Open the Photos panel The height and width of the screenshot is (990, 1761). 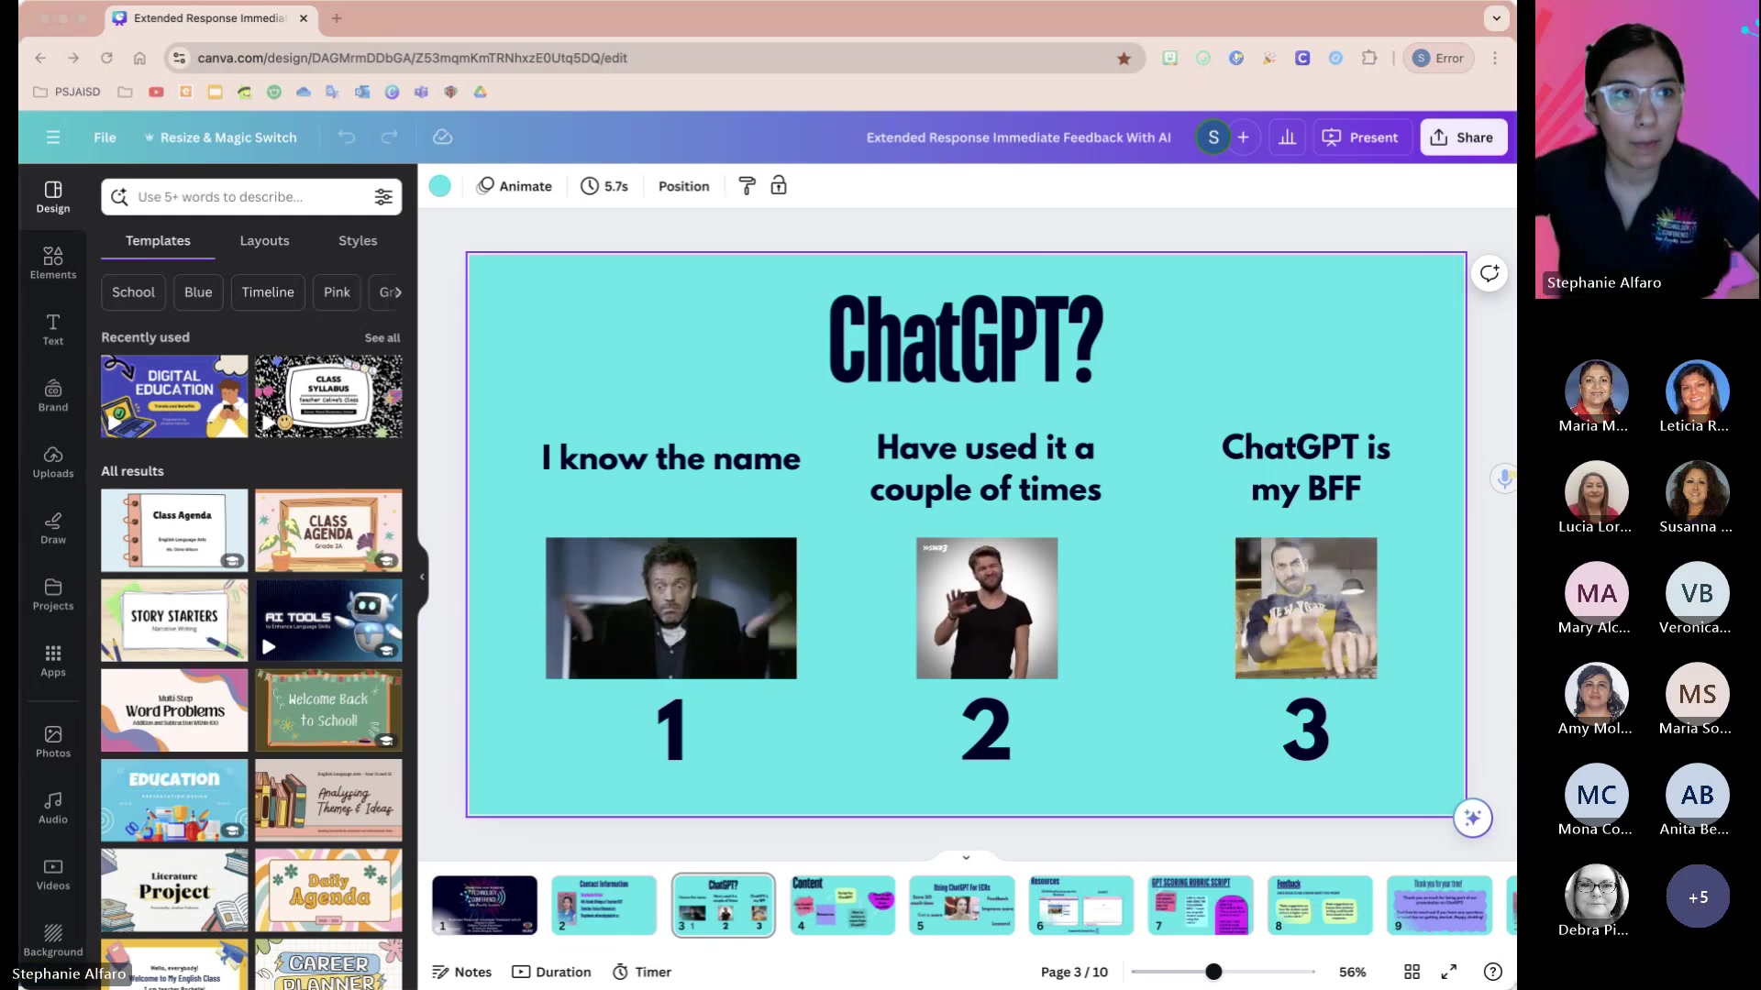pos(53,741)
